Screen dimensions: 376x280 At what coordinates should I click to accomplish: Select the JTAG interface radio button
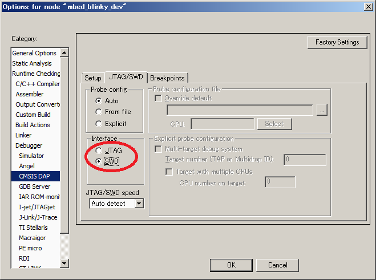tap(99, 151)
